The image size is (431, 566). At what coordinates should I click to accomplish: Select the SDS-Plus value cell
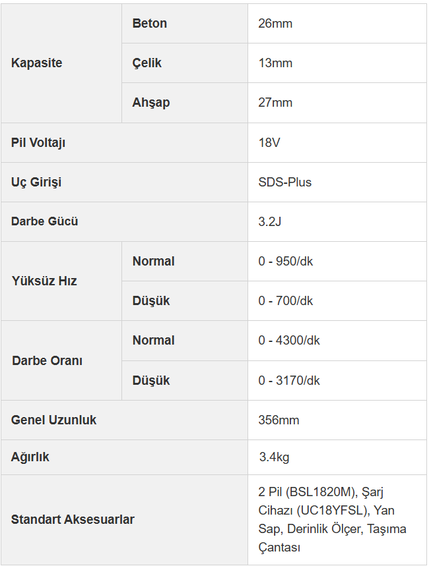click(285, 183)
